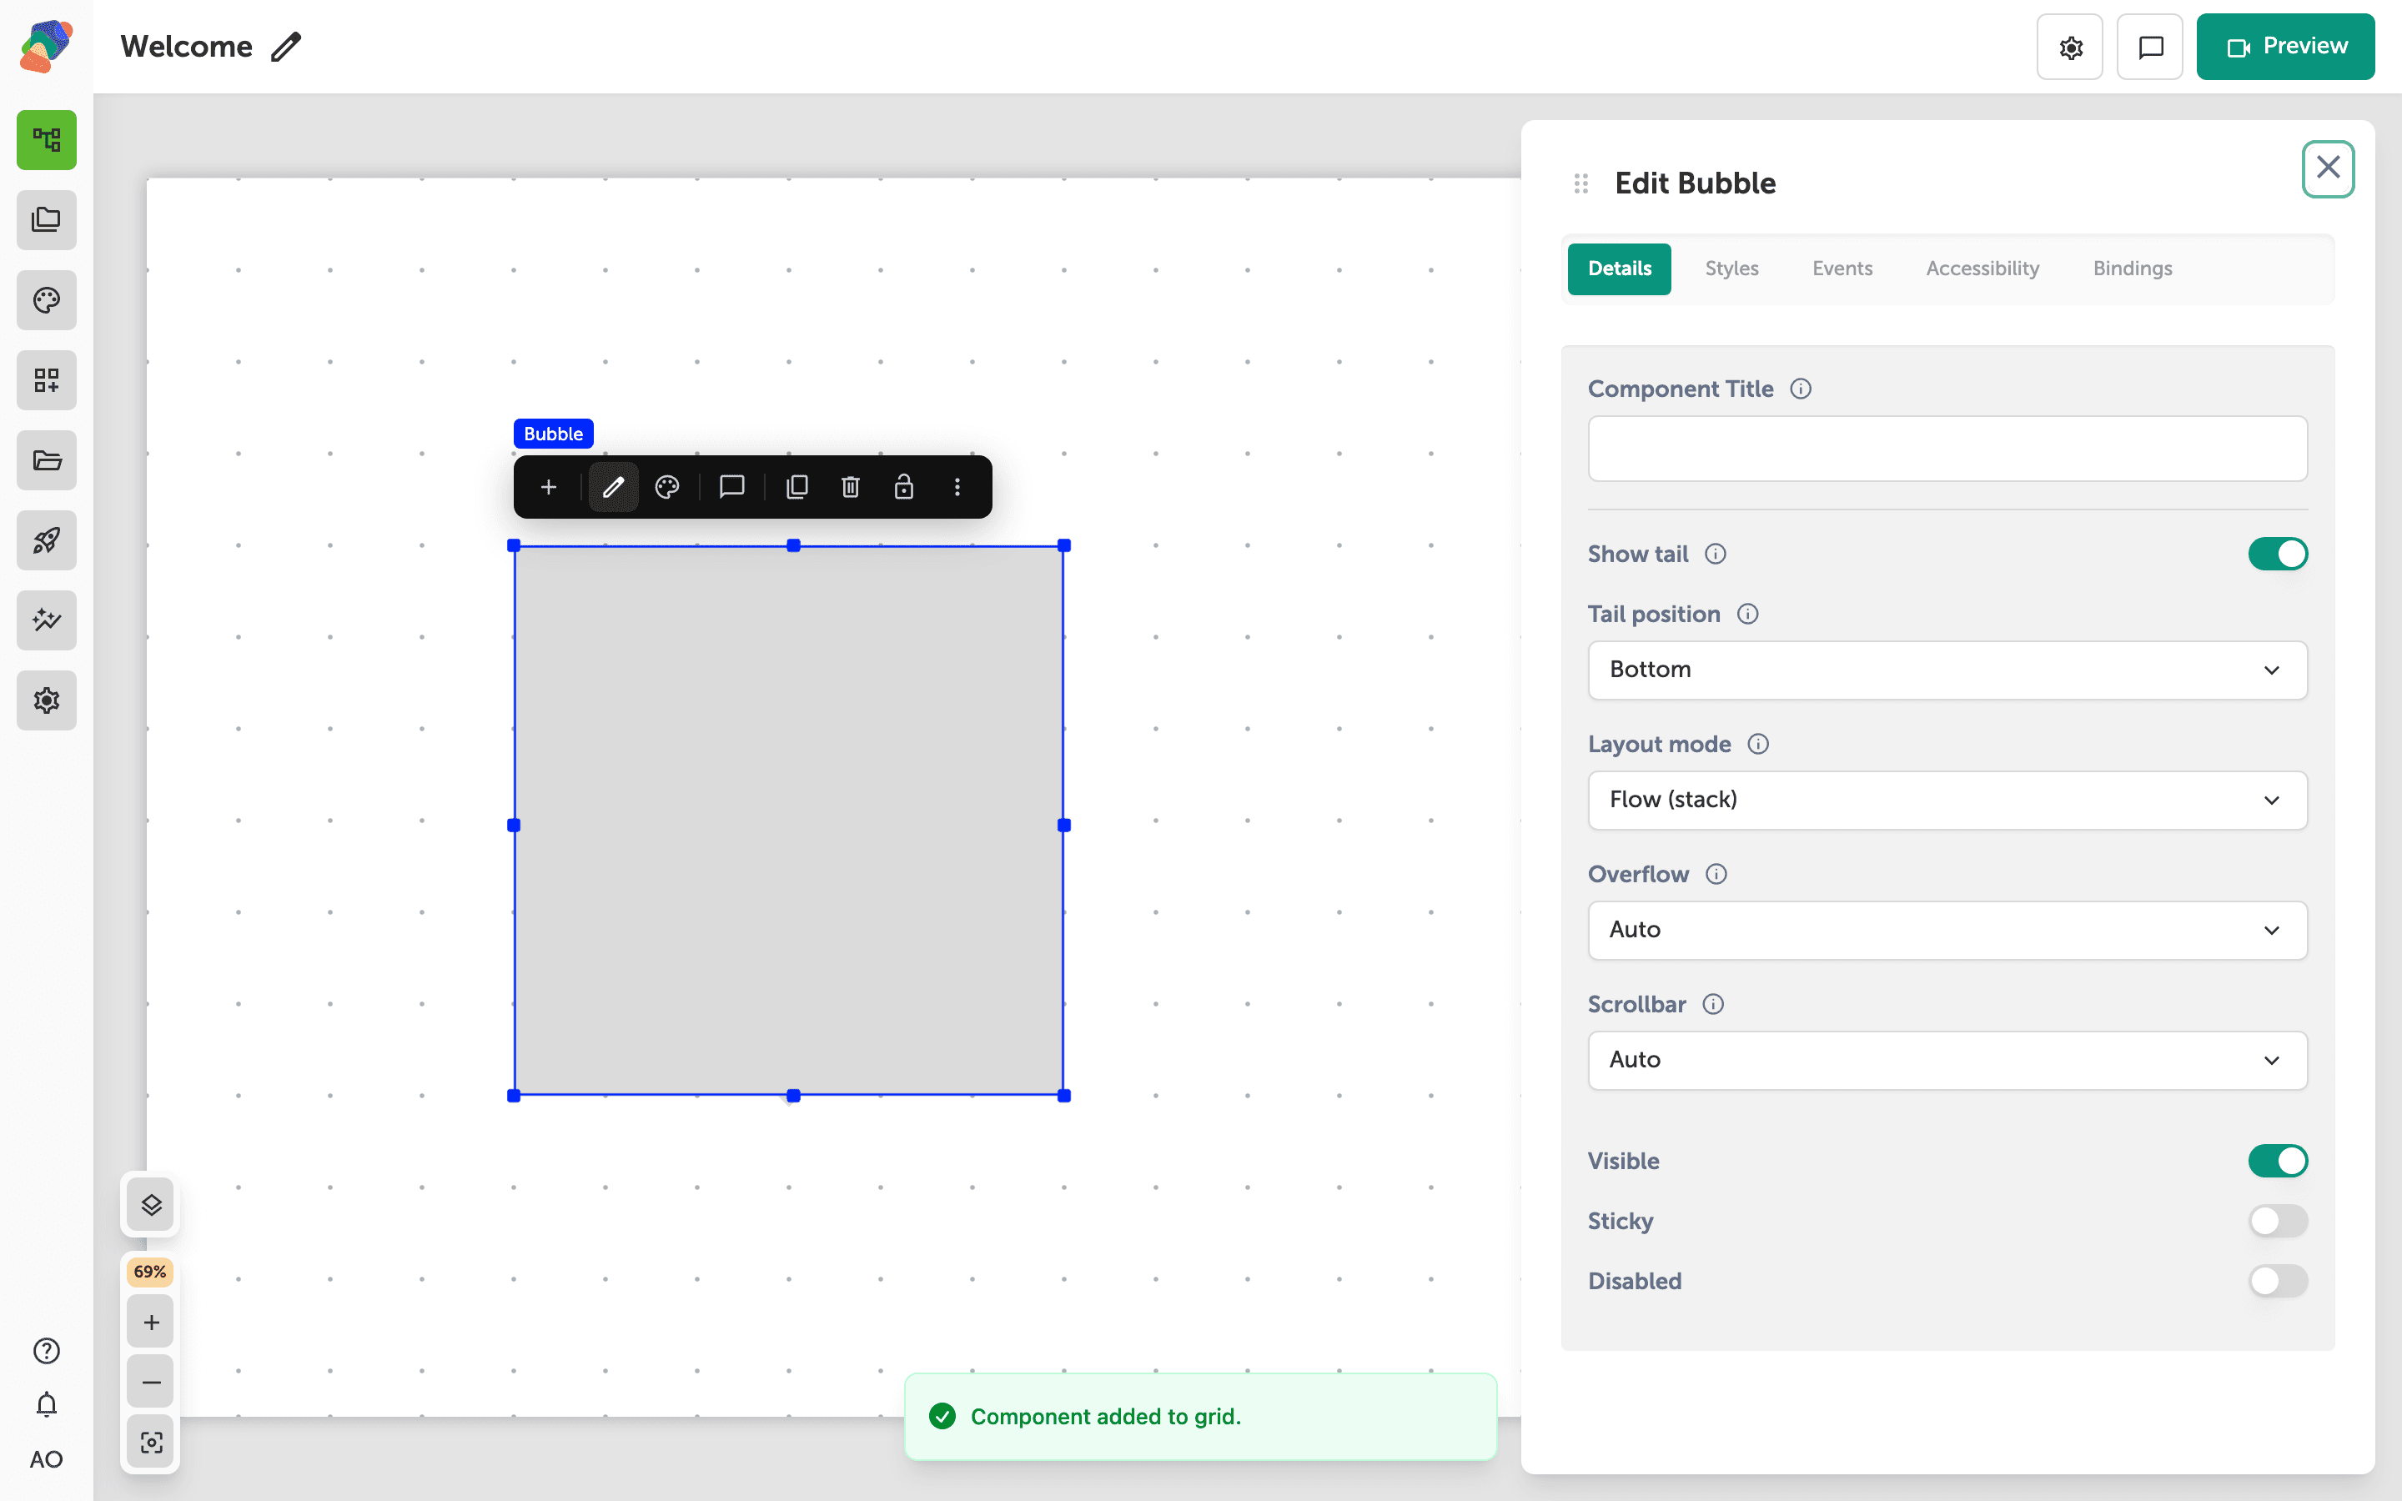Enable the Disabled switch
2402x1501 pixels.
pyautogui.click(x=2278, y=1281)
